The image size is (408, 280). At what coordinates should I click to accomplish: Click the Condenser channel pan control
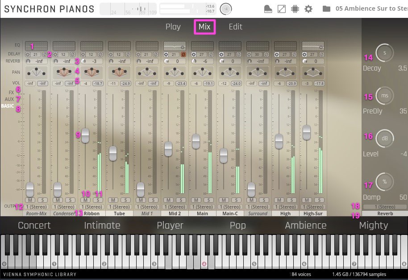pos(64,72)
